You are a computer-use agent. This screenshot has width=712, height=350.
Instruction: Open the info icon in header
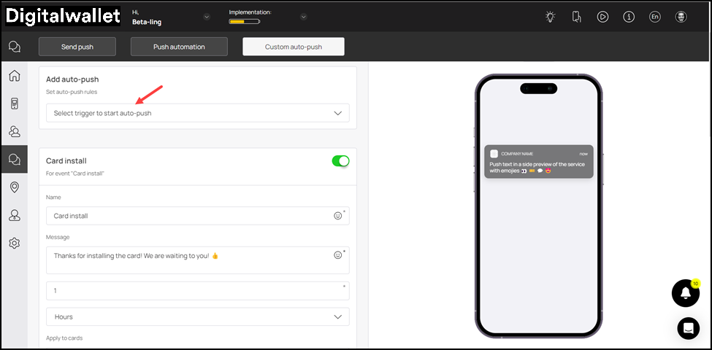[x=629, y=17]
